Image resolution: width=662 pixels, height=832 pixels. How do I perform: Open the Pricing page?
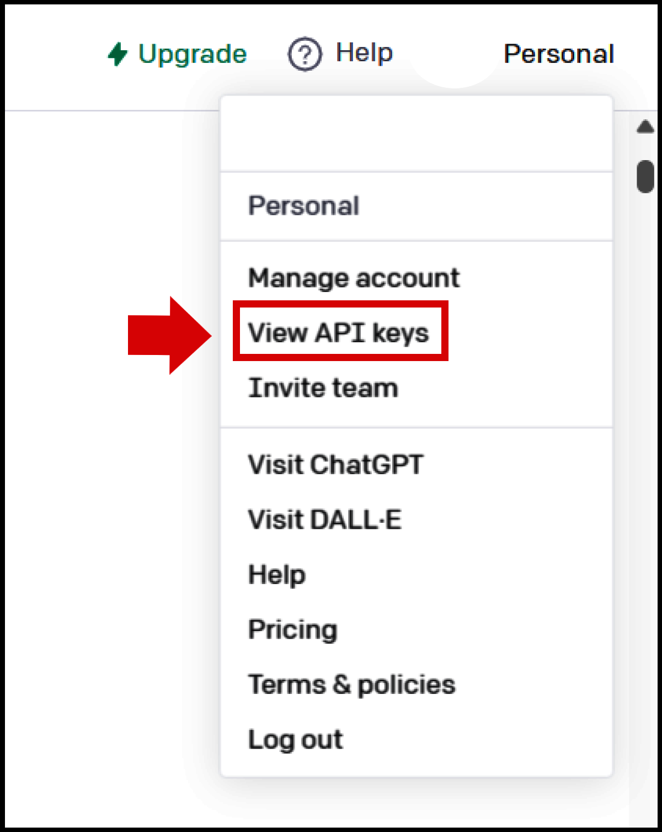pyautogui.click(x=293, y=629)
